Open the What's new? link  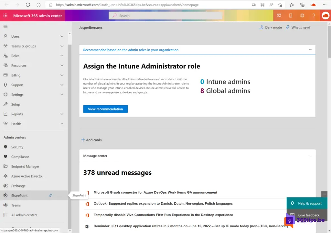[x=298, y=27]
